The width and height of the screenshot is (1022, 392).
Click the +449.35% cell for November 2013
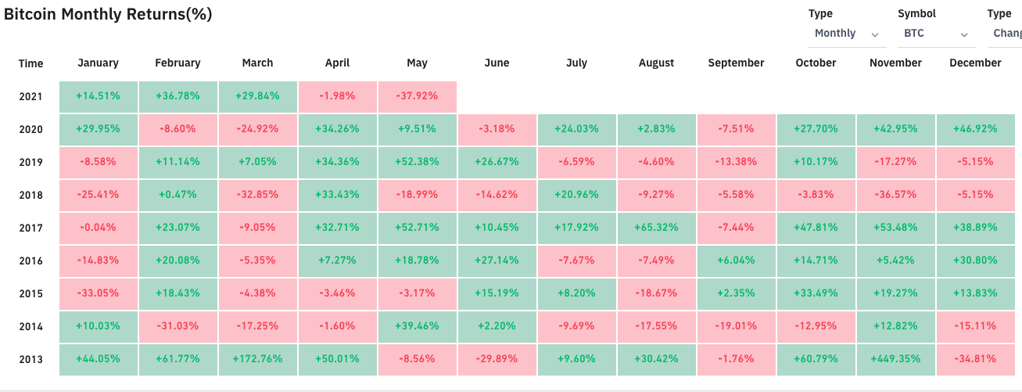point(895,359)
